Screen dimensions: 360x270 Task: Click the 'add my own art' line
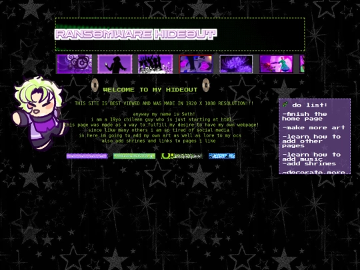point(160,135)
